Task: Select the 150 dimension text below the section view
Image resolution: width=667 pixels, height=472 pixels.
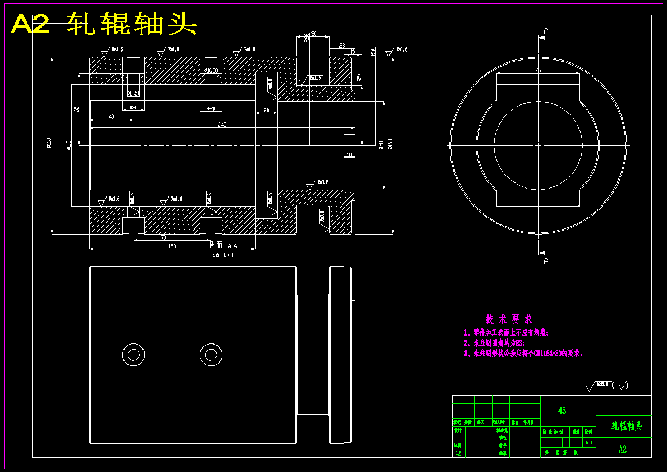Action: pos(172,246)
